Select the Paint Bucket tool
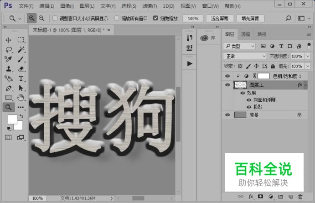 point(9,78)
